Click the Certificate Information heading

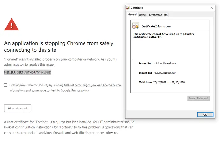(156, 26)
